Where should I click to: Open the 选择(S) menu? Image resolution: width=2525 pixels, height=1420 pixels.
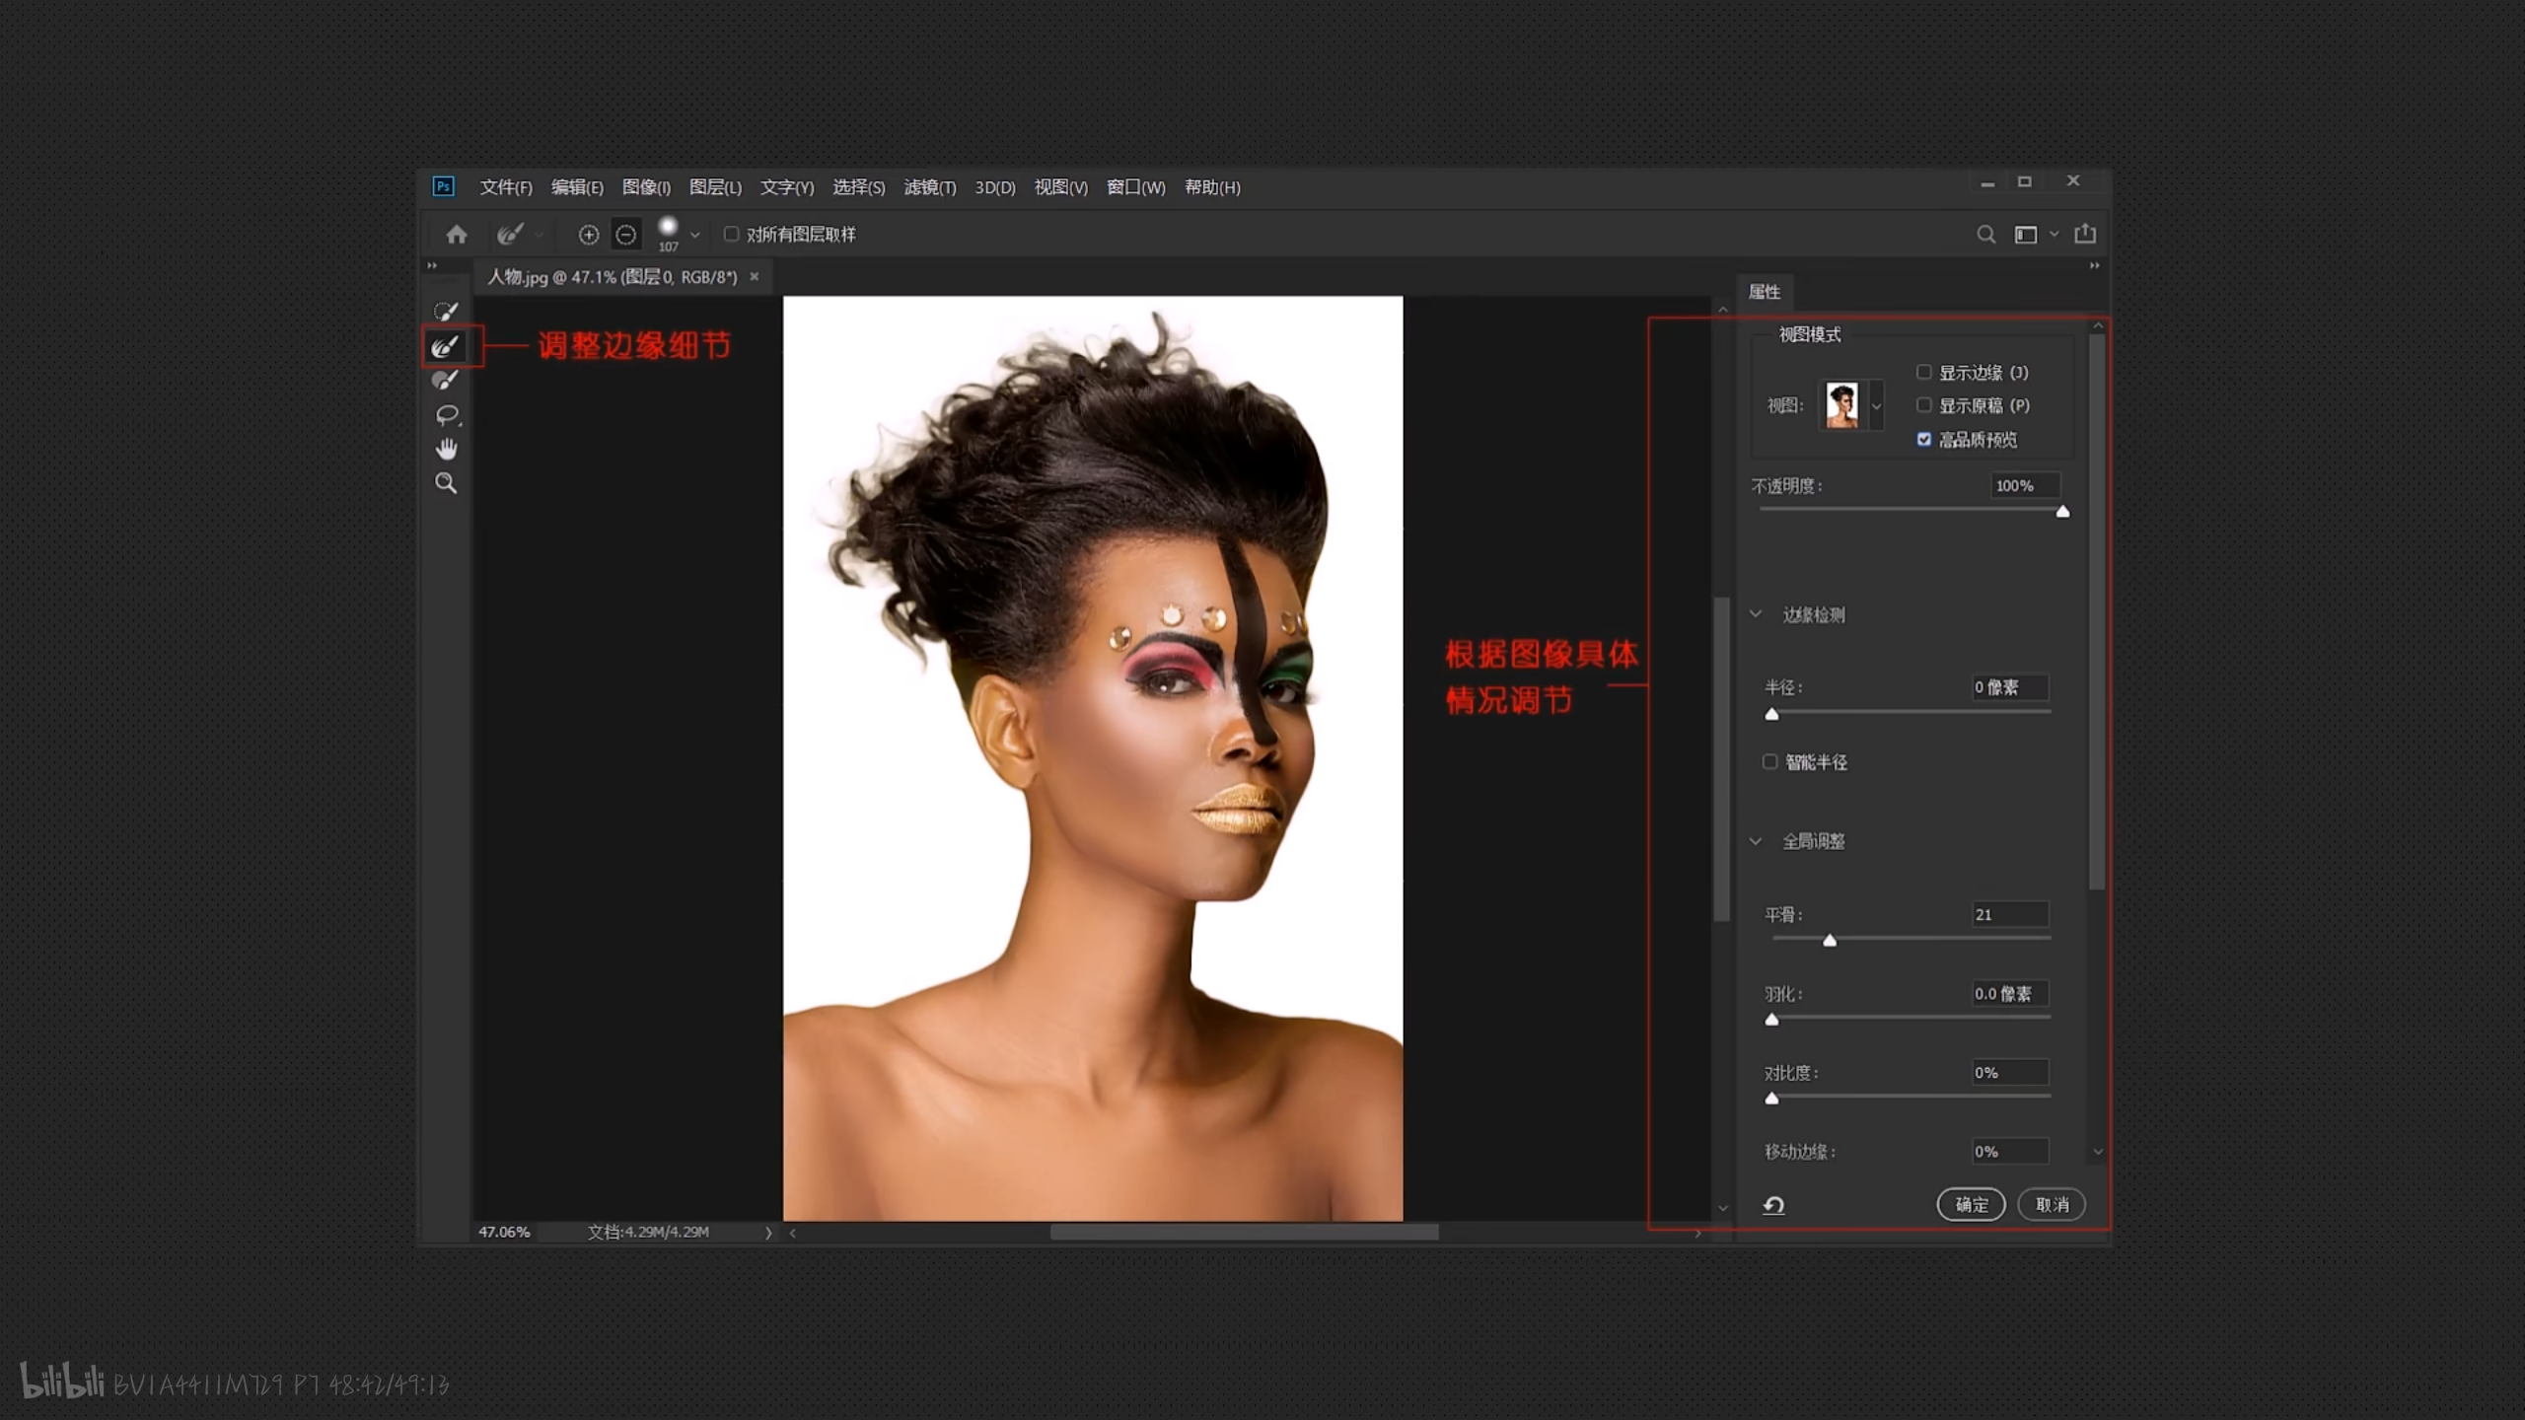[858, 187]
